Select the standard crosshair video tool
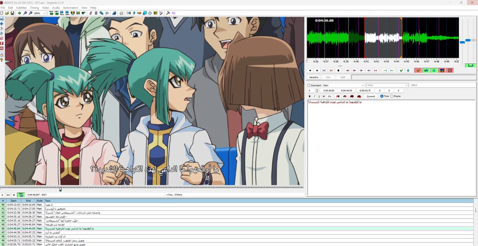 pos(2,19)
